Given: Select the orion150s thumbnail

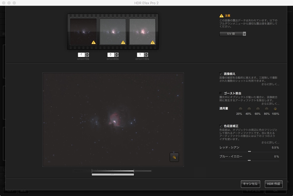Looking at the screenshot, I should pyautogui.click(x=142, y=32).
